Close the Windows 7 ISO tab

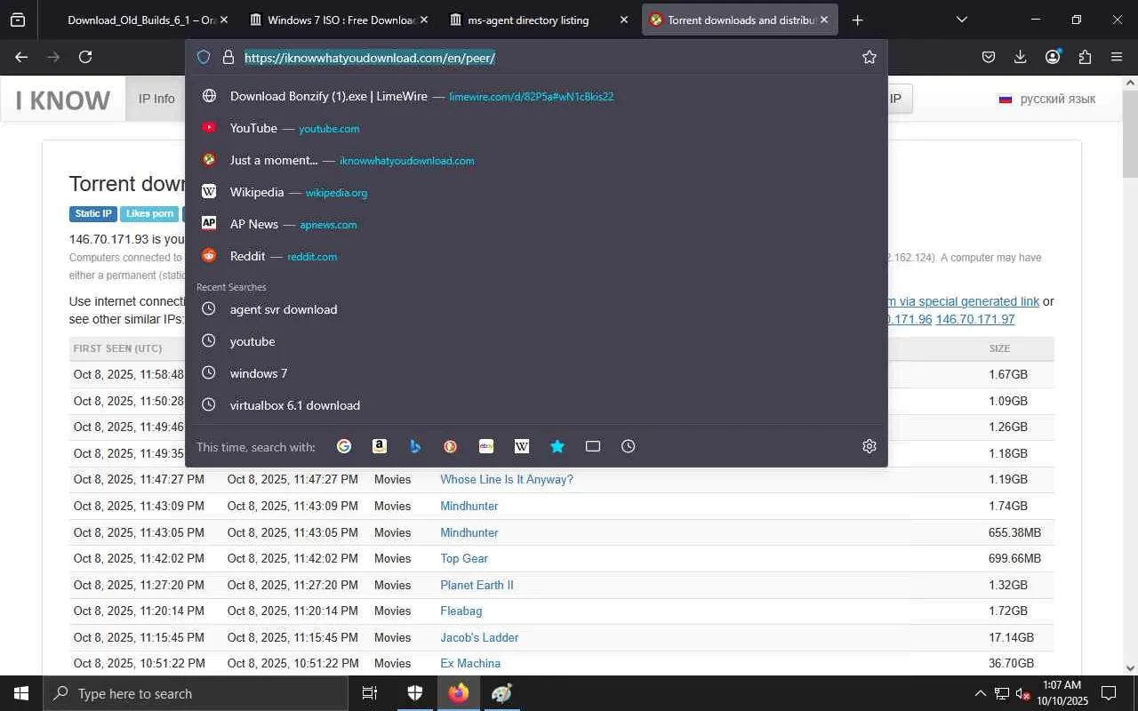(424, 20)
